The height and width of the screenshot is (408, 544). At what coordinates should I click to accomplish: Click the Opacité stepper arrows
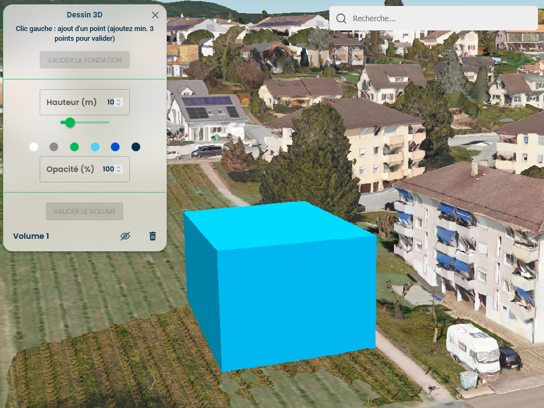coord(118,169)
